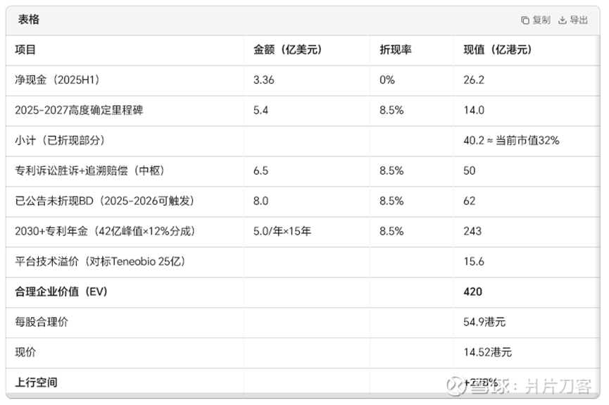The image size is (609, 405).
Task: Click the download icon beside 导出
Action: pyautogui.click(x=562, y=20)
